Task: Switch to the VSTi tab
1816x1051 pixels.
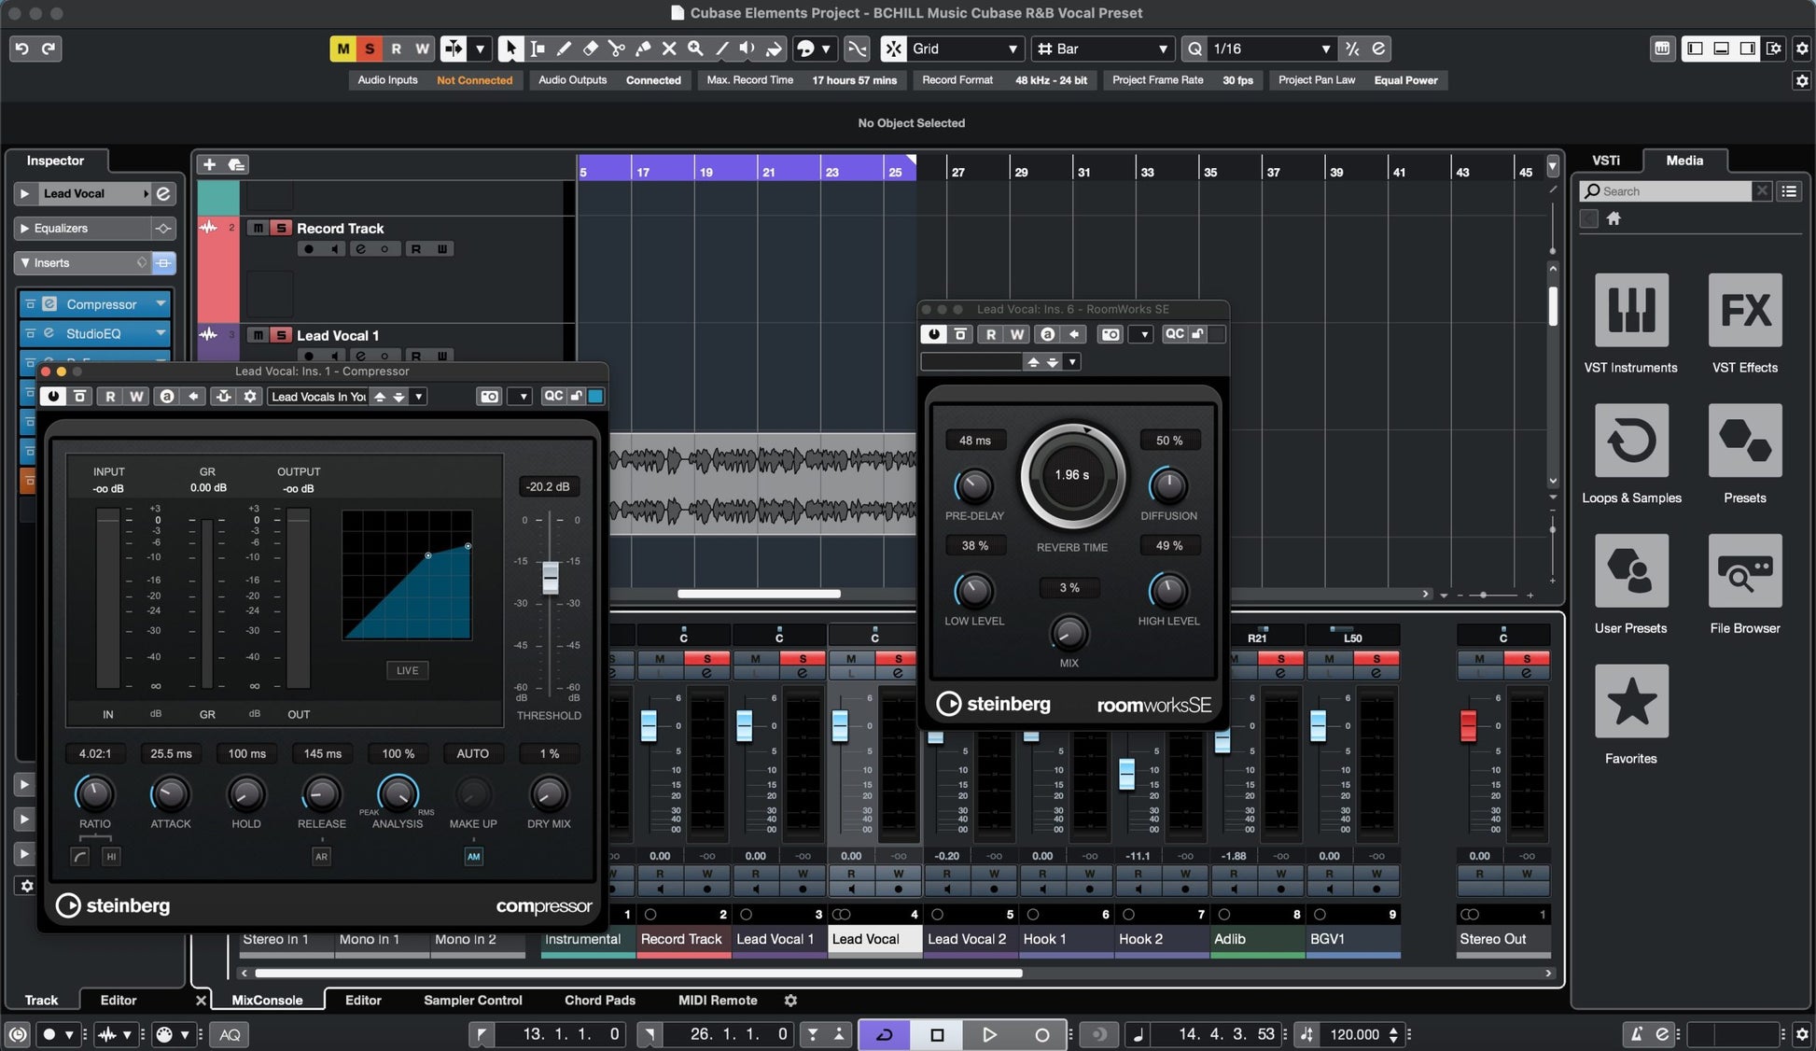Action: [x=1605, y=161]
